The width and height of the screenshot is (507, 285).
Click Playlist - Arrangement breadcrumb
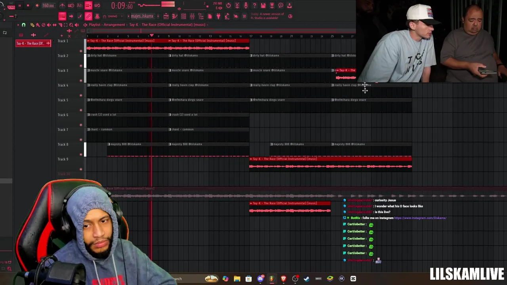click(107, 25)
